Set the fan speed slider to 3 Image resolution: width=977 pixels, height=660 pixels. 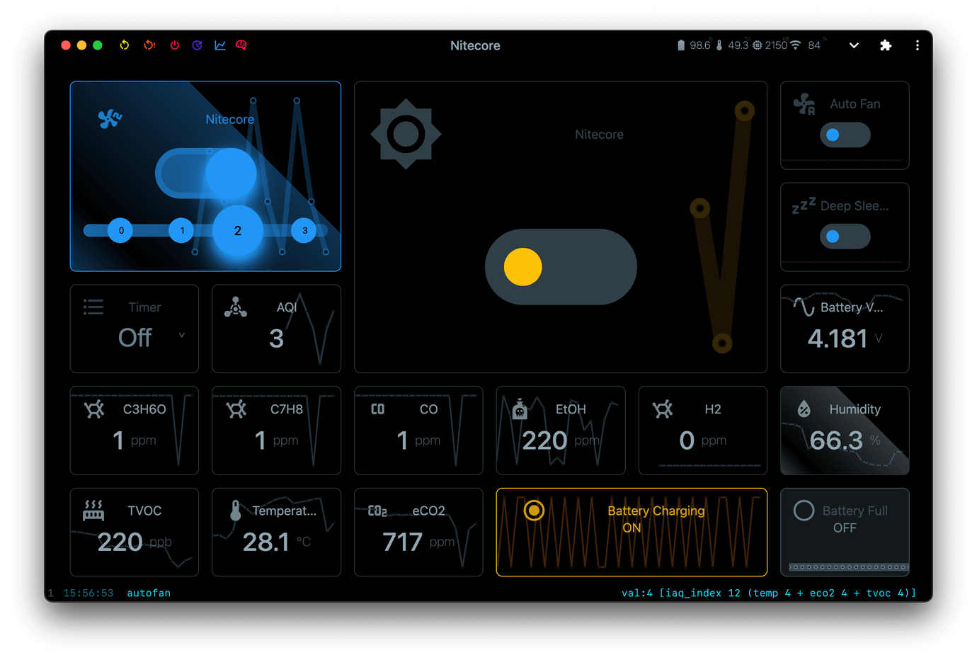pyautogui.click(x=304, y=230)
